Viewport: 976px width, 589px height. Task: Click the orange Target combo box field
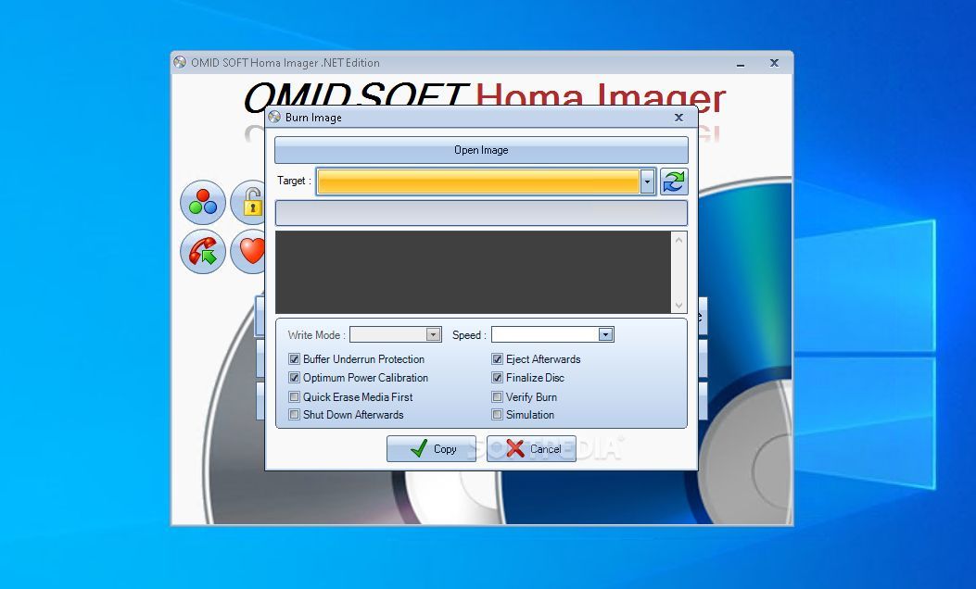click(478, 182)
